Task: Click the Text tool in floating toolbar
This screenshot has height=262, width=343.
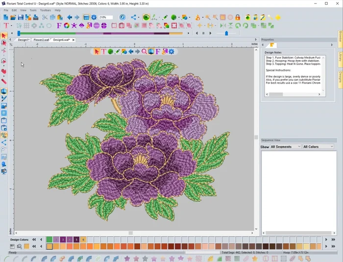Action: (x=104, y=51)
